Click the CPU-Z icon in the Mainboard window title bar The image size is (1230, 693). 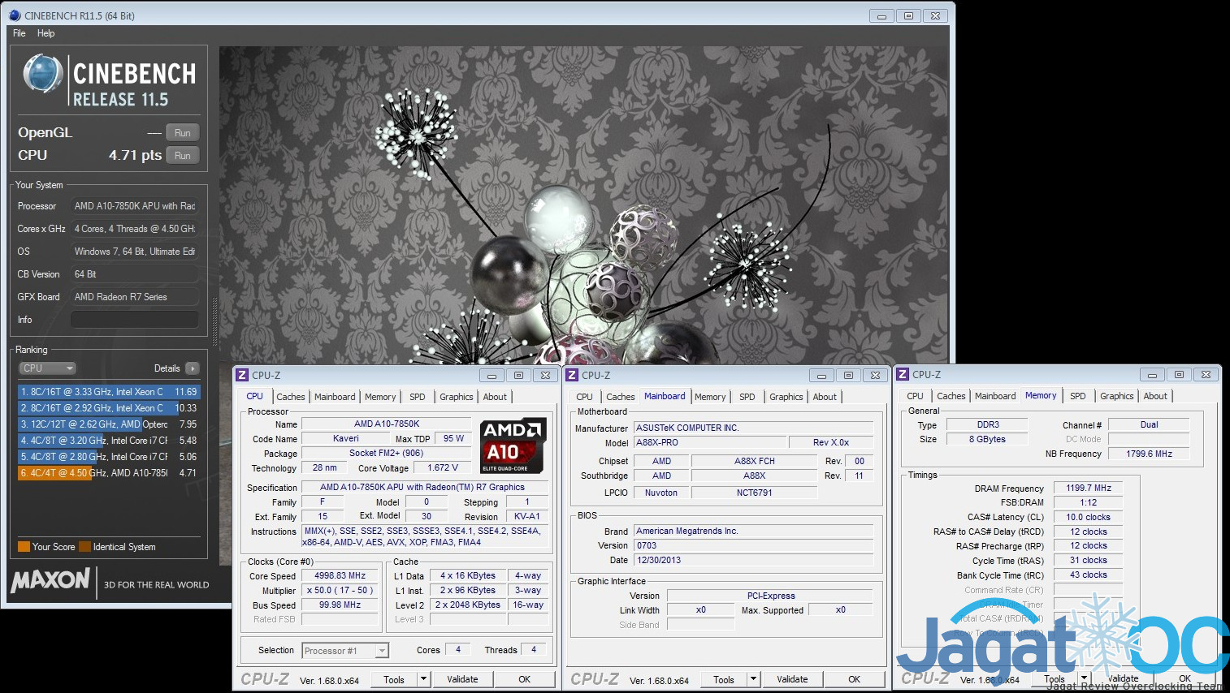coord(573,375)
